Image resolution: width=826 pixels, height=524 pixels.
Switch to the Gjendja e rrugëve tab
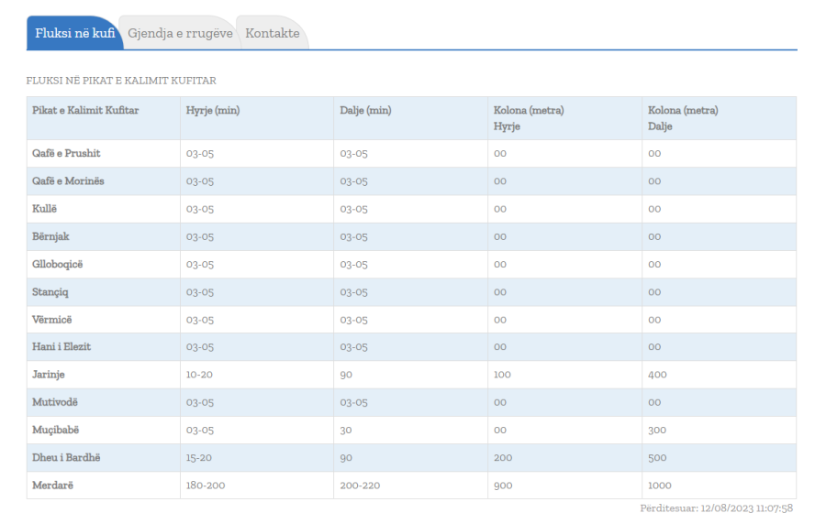pos(180,33)
